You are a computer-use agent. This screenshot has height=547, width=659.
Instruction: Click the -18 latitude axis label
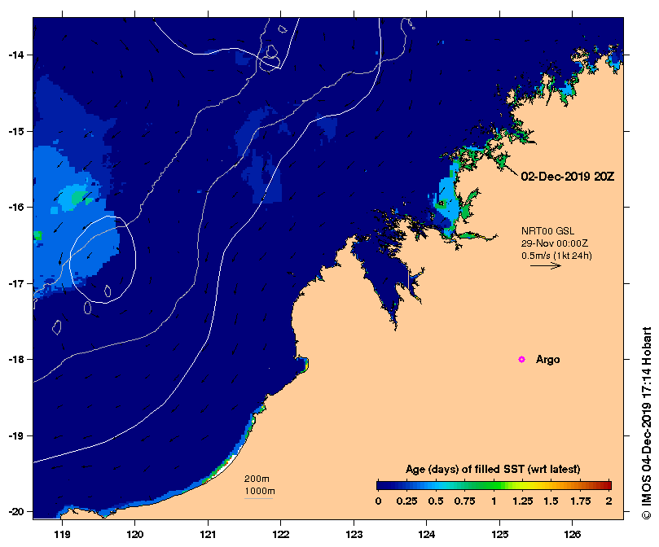point(16,359)
